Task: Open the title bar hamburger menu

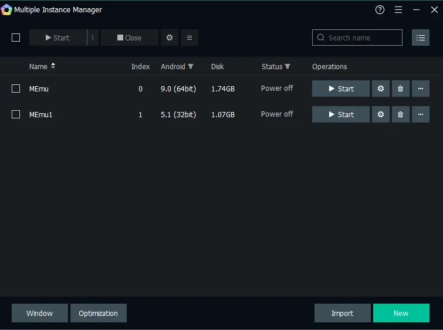Action: [x=398, y=10]
